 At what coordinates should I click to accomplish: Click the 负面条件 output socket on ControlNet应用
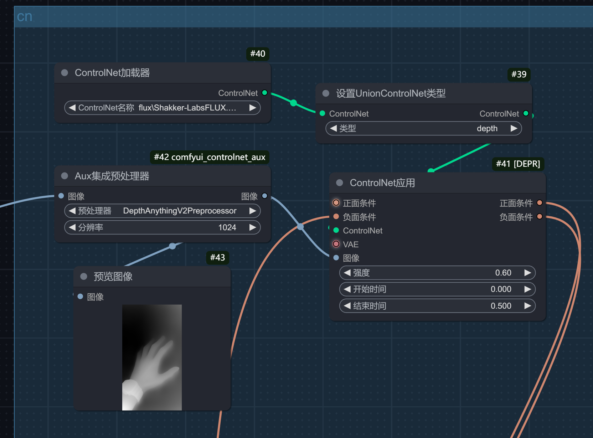(540, 216)
